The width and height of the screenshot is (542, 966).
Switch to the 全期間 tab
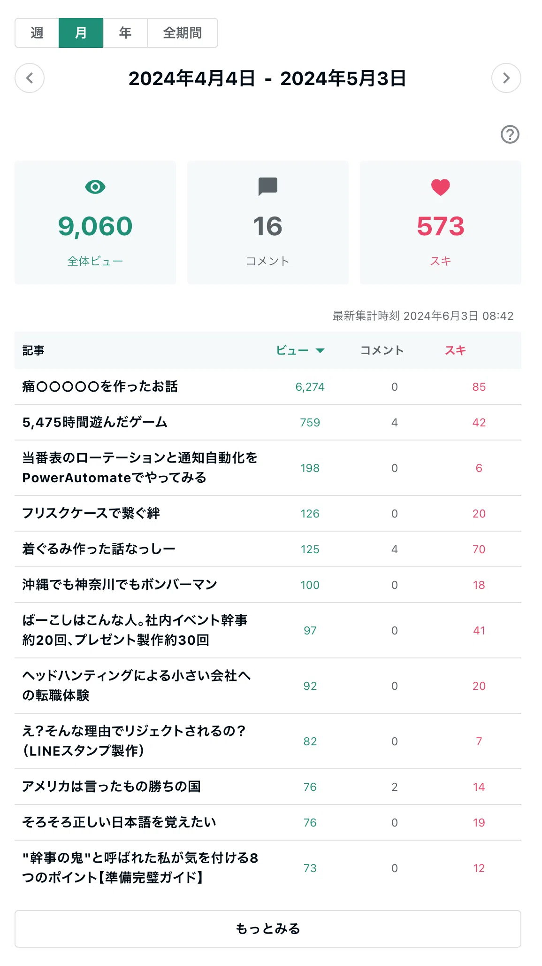point(183,33)
